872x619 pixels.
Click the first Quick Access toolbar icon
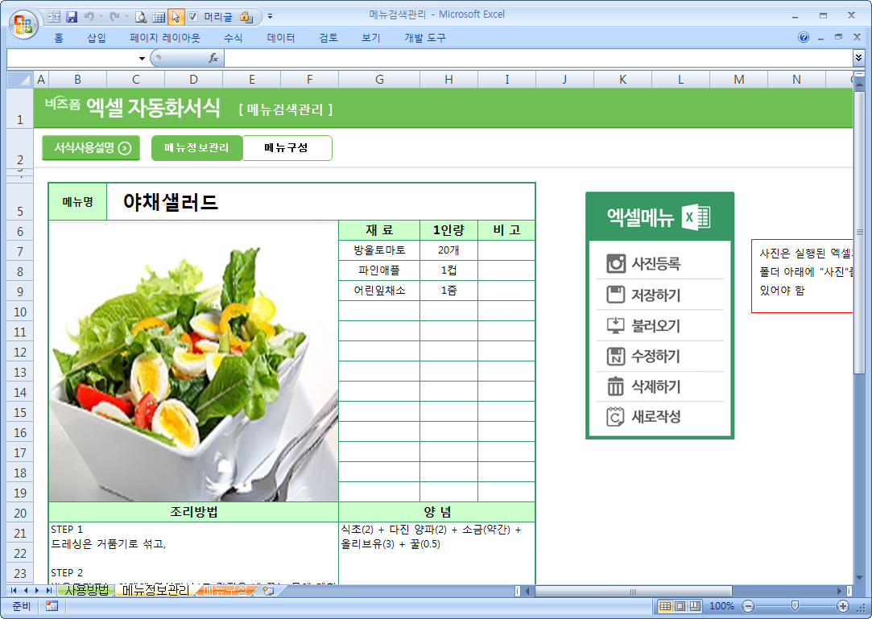point(54,17)
